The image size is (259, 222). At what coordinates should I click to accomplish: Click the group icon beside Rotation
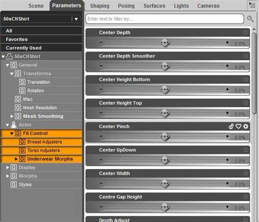pyautogui.click(x=22, y=91)
